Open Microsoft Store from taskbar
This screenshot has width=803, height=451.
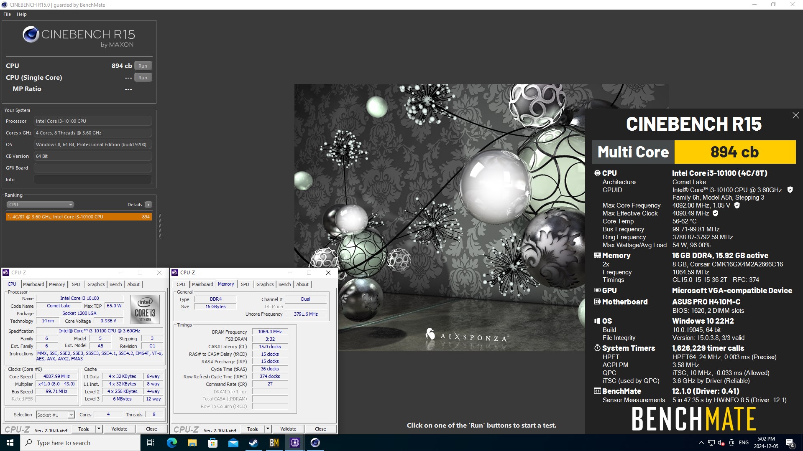tap(212, 443)
